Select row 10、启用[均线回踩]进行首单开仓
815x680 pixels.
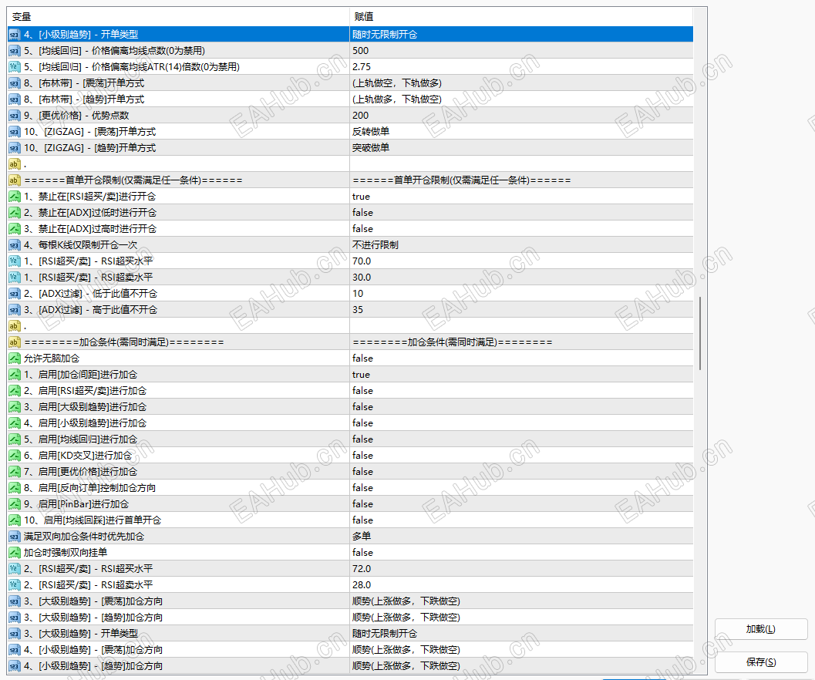pyautogui.click(x=350, y=520)
